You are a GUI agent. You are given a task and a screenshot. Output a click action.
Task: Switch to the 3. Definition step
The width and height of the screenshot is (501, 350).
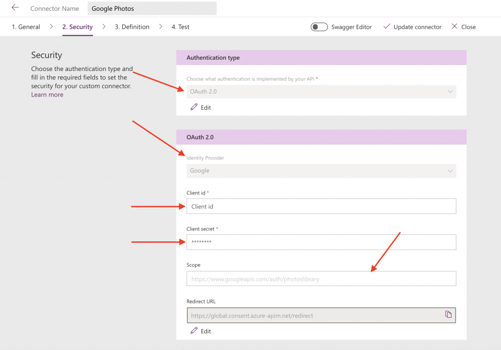pos(132,27)
